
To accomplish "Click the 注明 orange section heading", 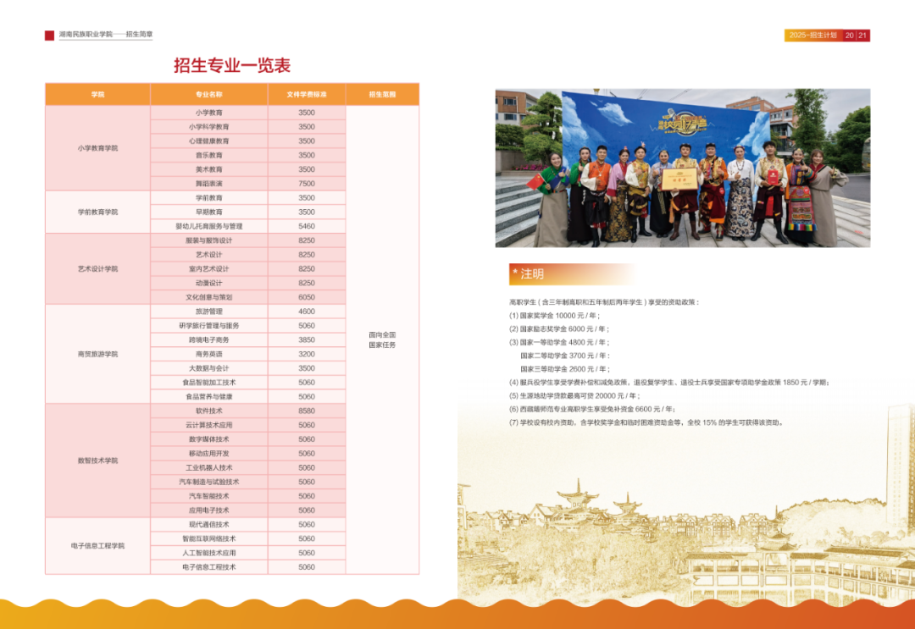I will pyautogui.click(x=533, y=274).
